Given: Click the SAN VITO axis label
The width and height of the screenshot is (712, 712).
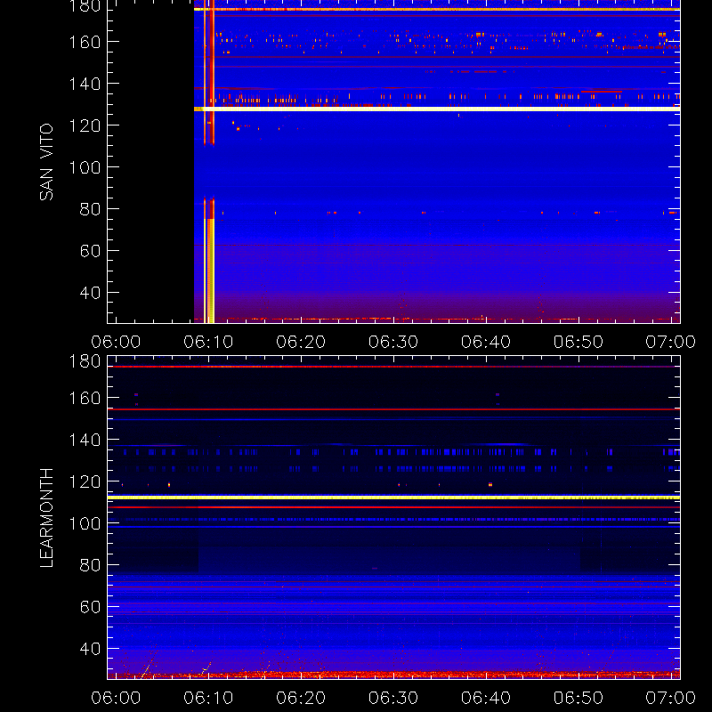Looking at the screenshot, I should click(x=46, y=162).
